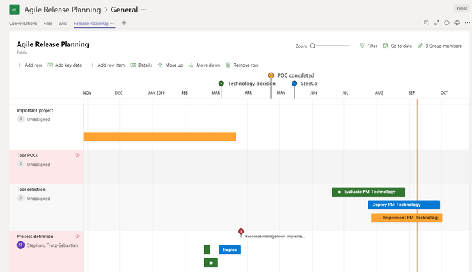Switch to the Conversations tab

point(23,23)
